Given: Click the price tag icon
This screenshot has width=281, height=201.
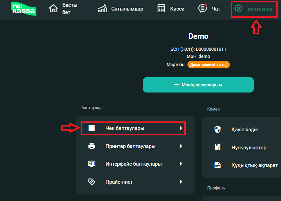Looking at the screenshot, I should coord(92,182).
